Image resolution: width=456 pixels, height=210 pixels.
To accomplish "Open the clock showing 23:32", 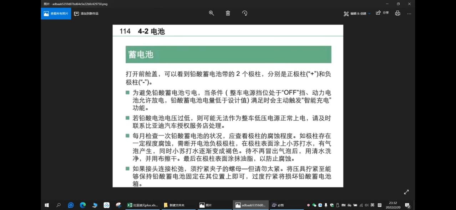I will [393, 205].
